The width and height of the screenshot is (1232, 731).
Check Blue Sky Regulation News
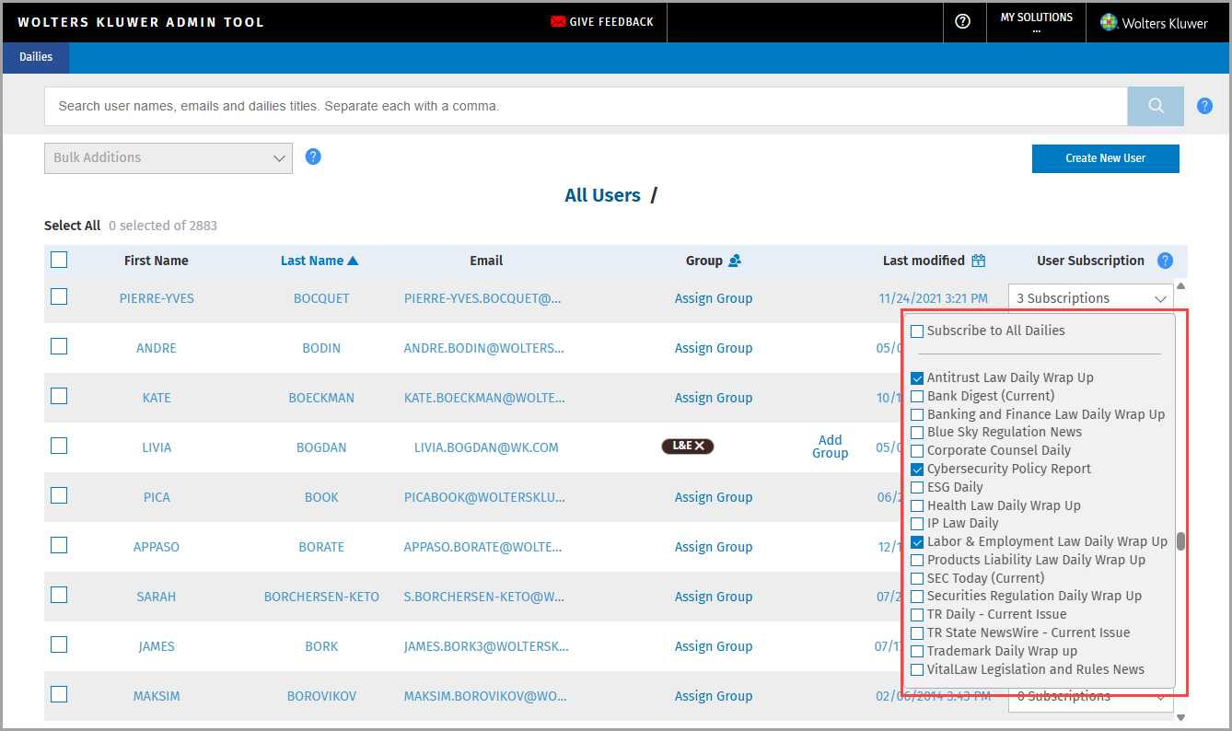pyautogui.click(x=917, y=433)
